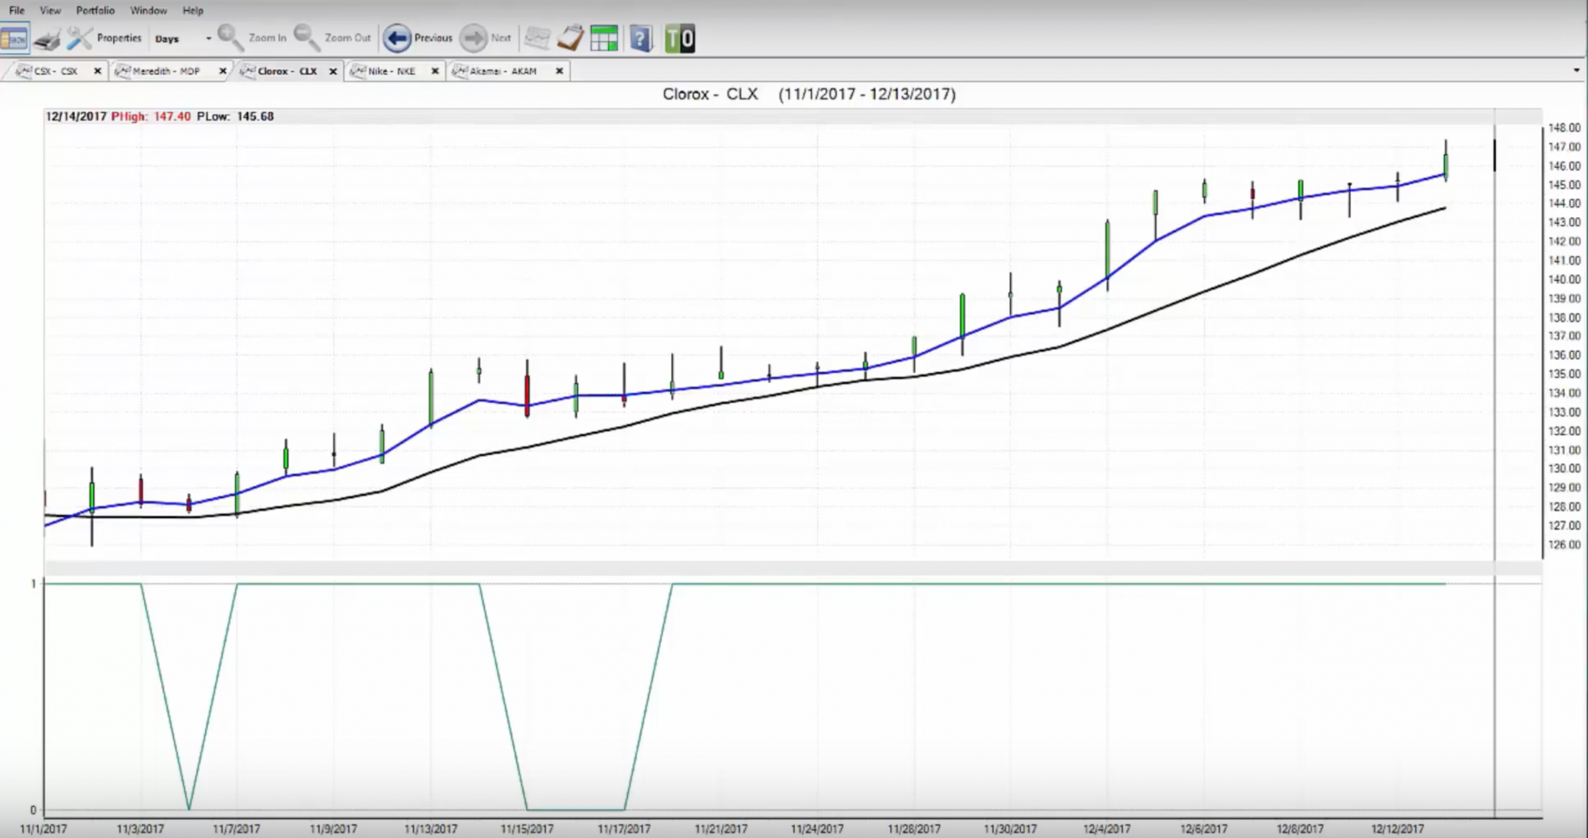Open the green data table icon
1588x838 pixels.
point(604,38)
